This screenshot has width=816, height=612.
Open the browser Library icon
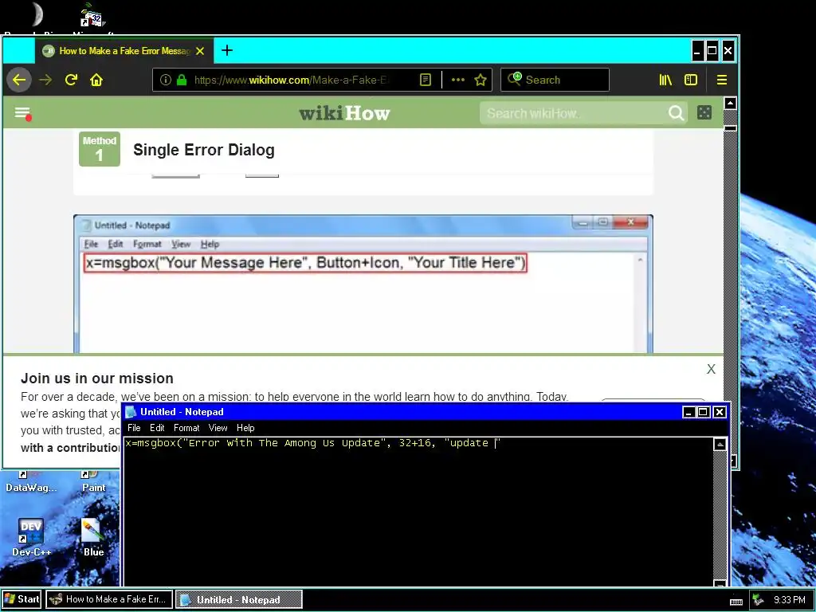pos(665,80)
